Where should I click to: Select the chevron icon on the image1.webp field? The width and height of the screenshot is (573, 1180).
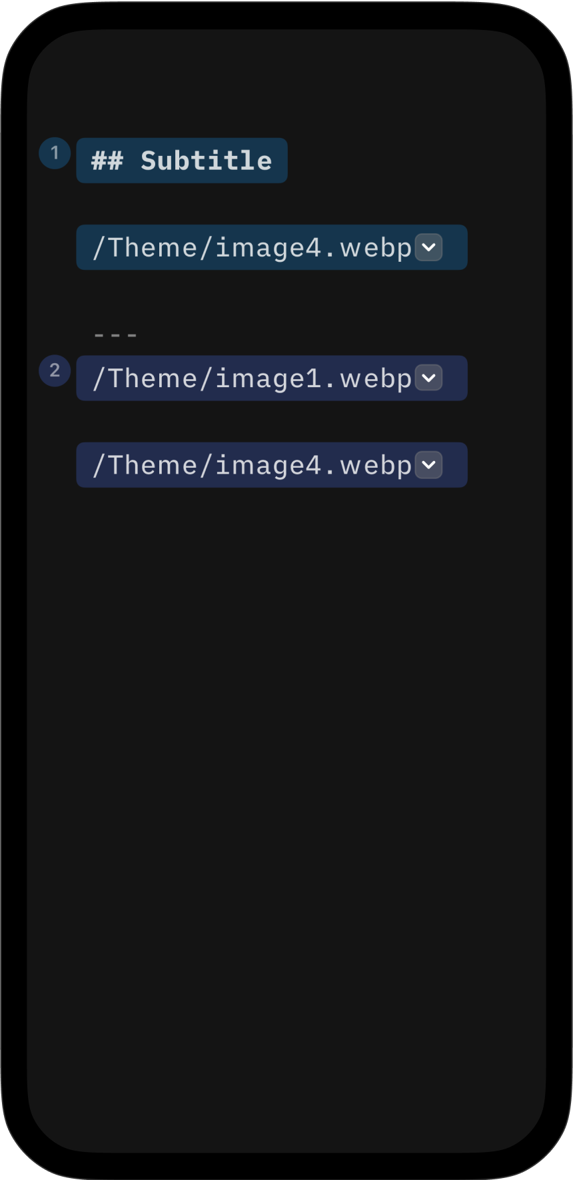(429, 378)
